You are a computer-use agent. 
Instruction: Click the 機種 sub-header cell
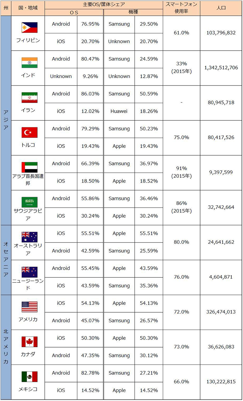(133, 12)
